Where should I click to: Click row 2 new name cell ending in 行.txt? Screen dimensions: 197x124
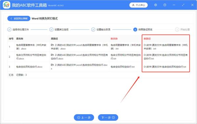(x=125, y=57)
